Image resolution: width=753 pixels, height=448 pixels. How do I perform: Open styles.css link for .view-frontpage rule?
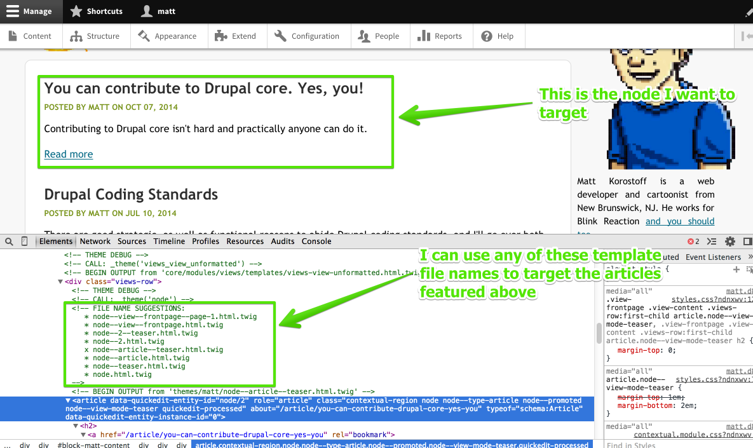click(712, 299)
